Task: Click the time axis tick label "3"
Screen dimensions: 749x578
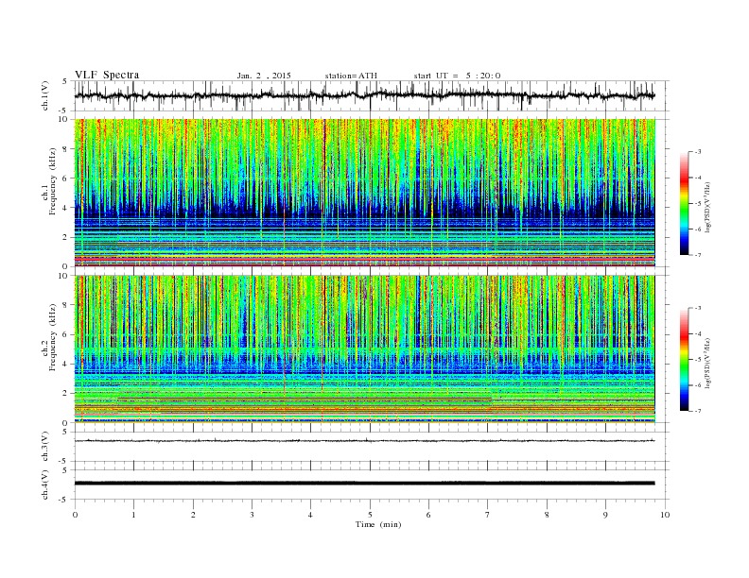Action: point(252,515)
